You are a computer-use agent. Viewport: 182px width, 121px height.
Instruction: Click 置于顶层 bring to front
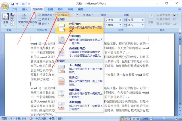pyautogui.click(x=164, y=15)
